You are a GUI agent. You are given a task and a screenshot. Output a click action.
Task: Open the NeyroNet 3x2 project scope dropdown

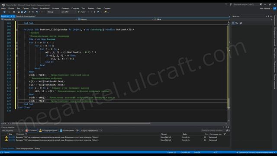pyautogui.click(x=39, y=19)
